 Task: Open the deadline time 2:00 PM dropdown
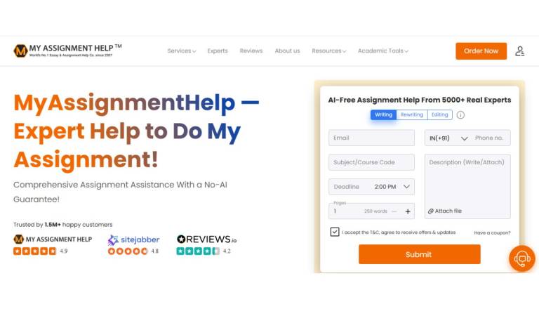click(392, 187)
